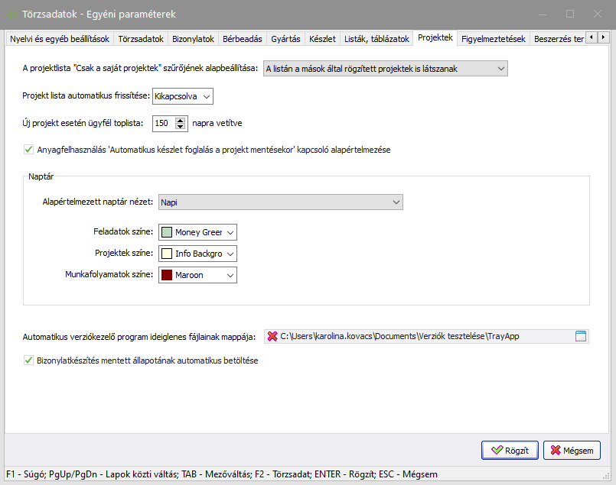Open the Csak a saját projektek filter dropdown

[385, 69]
